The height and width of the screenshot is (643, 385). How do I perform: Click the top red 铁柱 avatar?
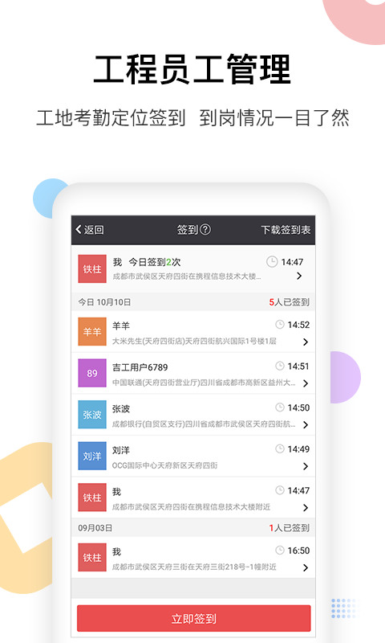[x=92, y=268]
